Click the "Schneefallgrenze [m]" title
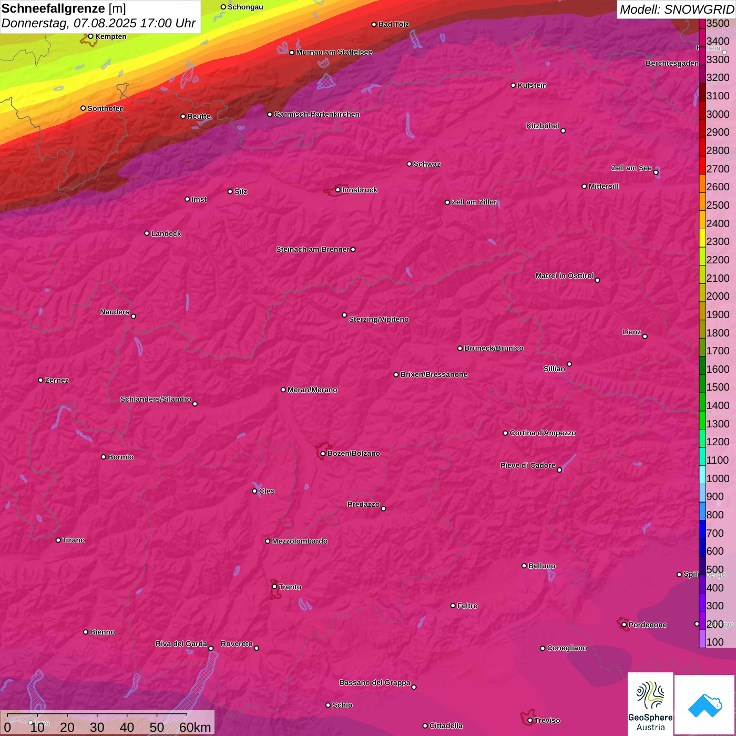The width and height of the screenshot is (736, 736). (x=64, y=9)
